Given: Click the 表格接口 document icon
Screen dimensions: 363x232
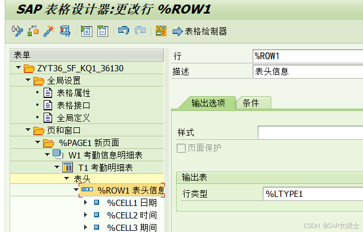Looking at the screenshot, I should (x=48, y=105).
